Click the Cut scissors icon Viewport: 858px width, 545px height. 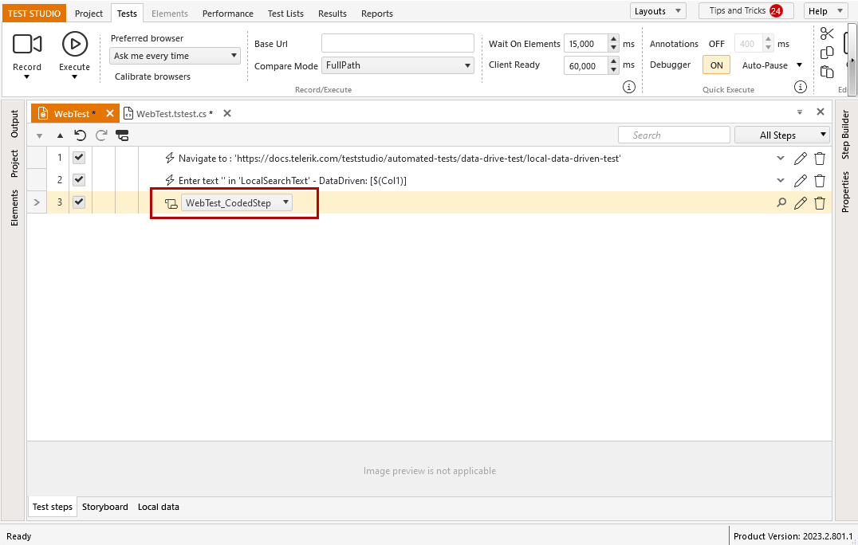click(827, 34)
